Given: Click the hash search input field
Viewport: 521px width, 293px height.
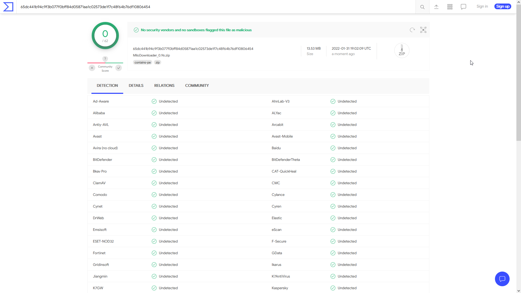Looking at the screenshot, I should pyautogui.click(x=216, y=7).
